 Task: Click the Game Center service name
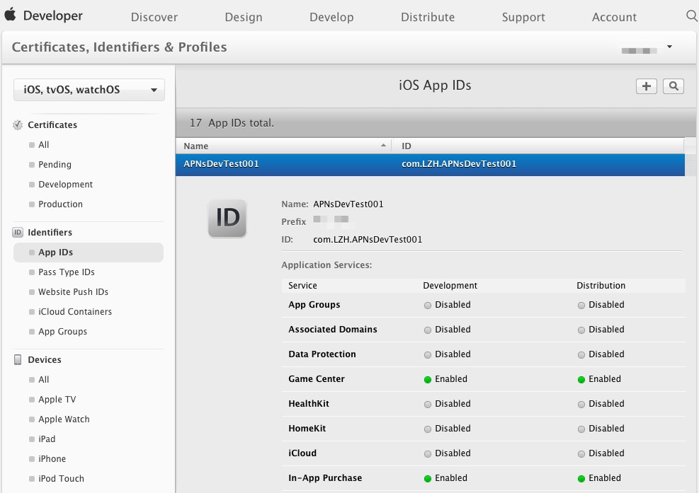pyautogui.click(x=317, y=379)
